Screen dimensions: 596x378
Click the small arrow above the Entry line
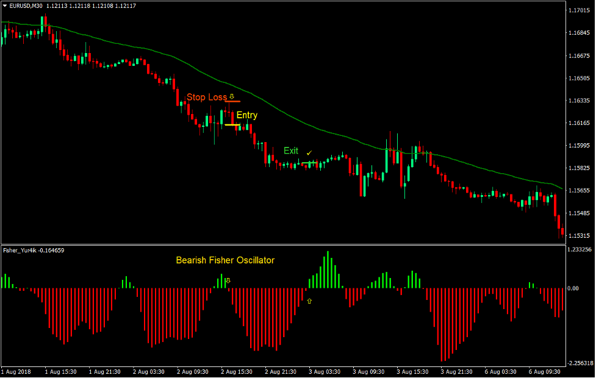click(x=231, y=96)
